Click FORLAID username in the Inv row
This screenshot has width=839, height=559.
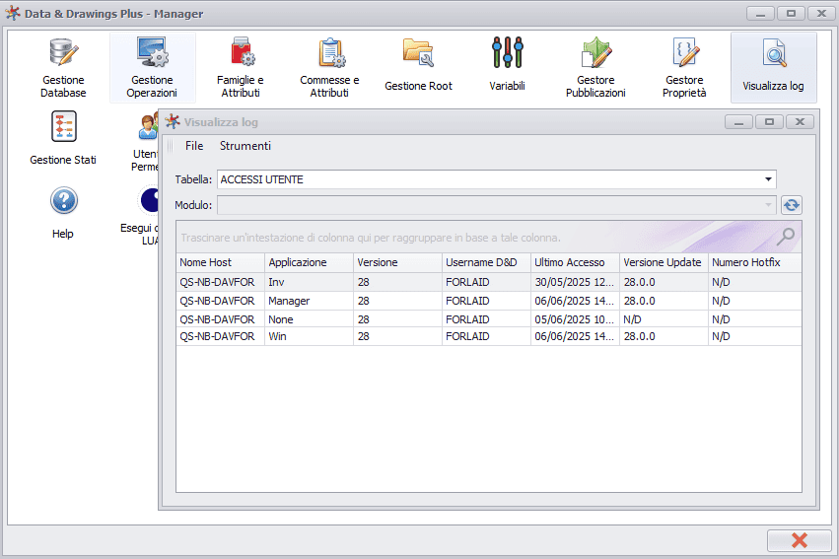[x=487, y=282]
